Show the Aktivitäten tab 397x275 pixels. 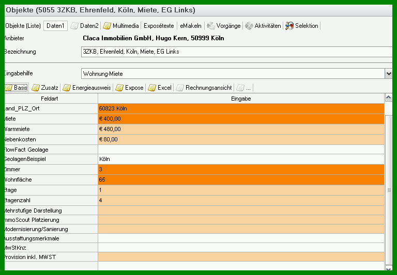click(263, 26)
